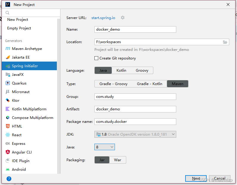The height and width of the screenshot is (185, 237).
Task: Select the React generator entry
Action: click(x=29, y=135)
